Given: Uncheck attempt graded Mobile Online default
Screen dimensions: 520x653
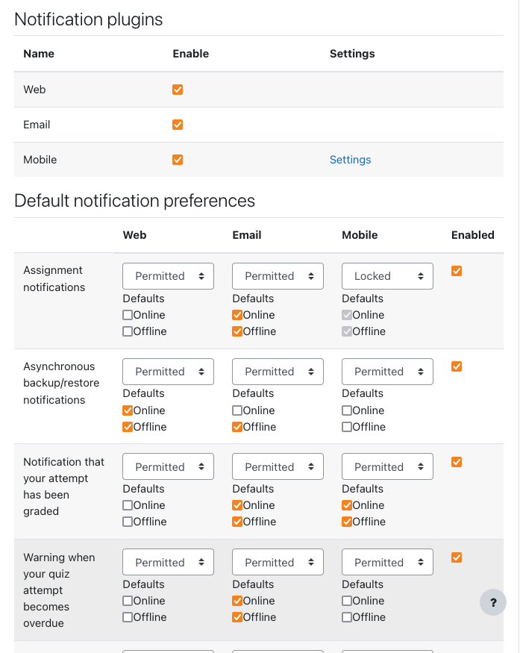Looking at the screenshot, I should pos(346,505).
